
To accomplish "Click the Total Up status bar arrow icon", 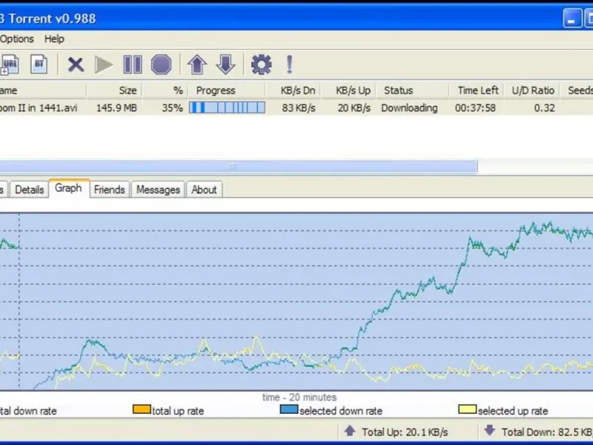I will click(350, 431).
